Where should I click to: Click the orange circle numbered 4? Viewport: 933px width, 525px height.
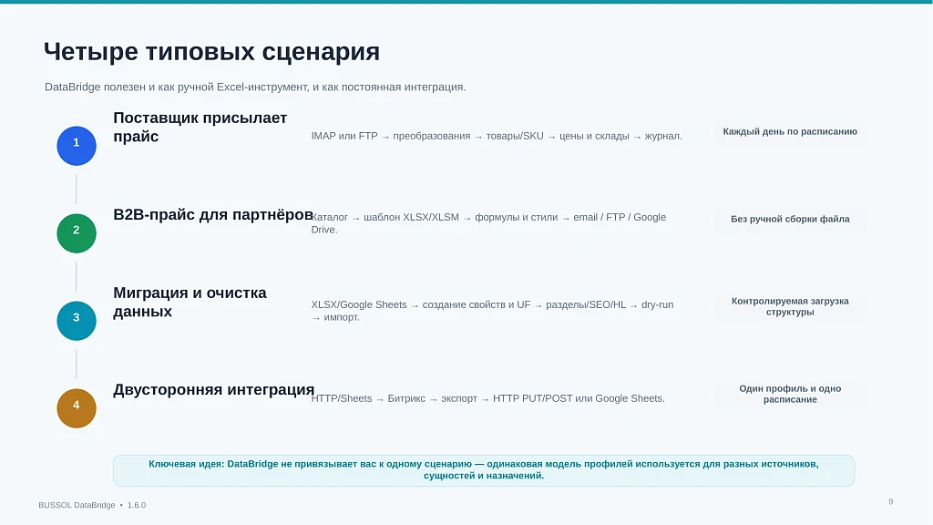point(77,408)
